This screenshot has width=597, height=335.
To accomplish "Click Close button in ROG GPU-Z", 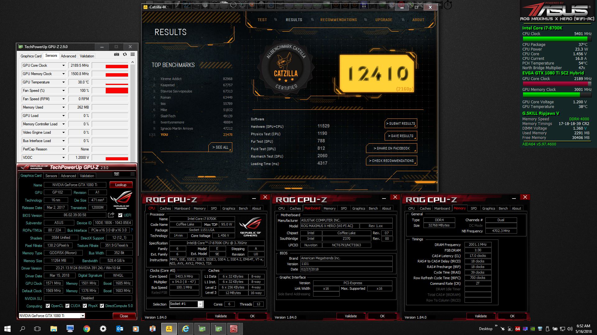I will pyautogui.click(x=124, y=316).
